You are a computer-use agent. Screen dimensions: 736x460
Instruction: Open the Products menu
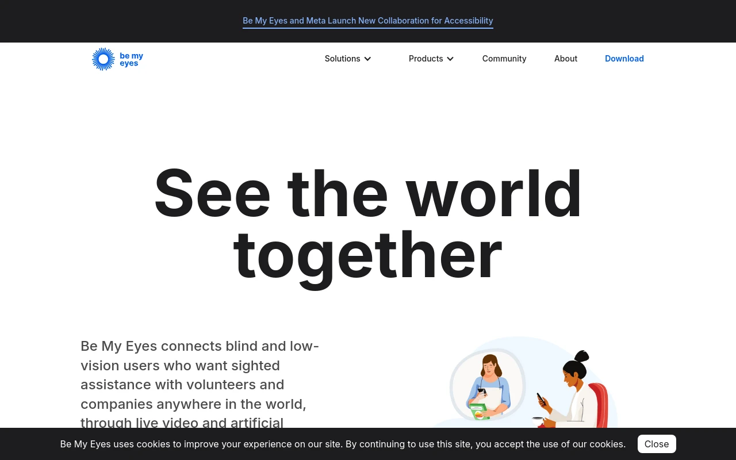pyautogui.click(x=425, y=59)
